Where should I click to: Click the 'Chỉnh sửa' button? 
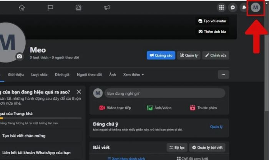pos(216,55)
